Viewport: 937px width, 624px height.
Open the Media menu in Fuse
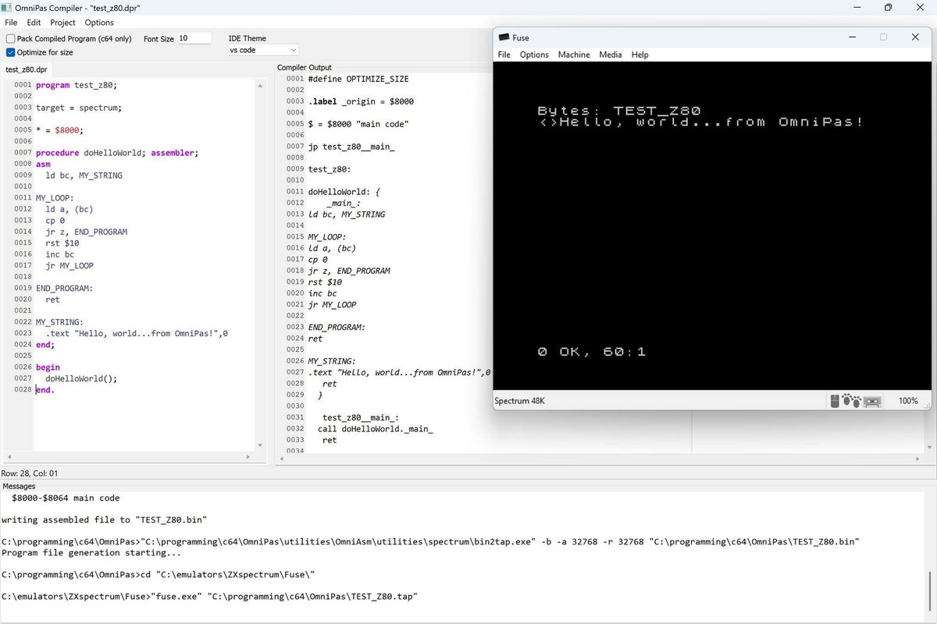611,55
